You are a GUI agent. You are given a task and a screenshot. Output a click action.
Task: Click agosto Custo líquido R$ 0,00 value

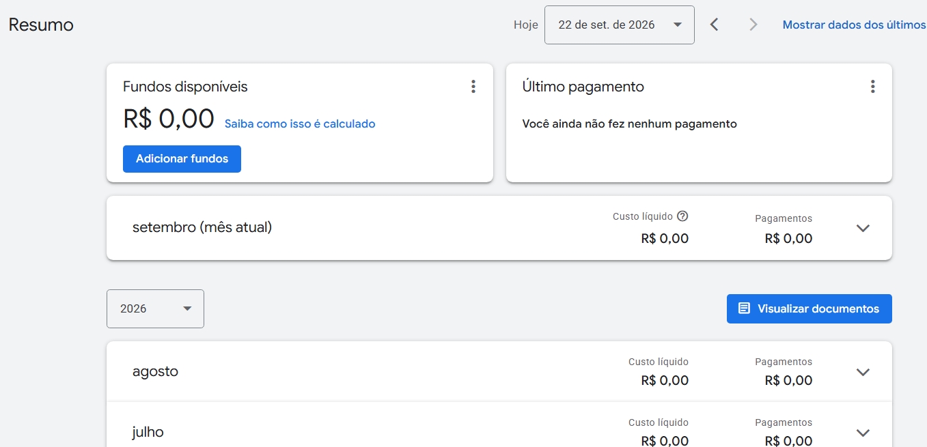[x=665, y=381]
